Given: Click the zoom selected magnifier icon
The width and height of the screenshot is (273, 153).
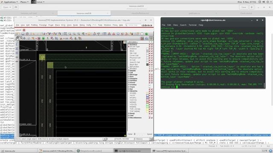Looking at the screenshot, I should click(78, 34).
